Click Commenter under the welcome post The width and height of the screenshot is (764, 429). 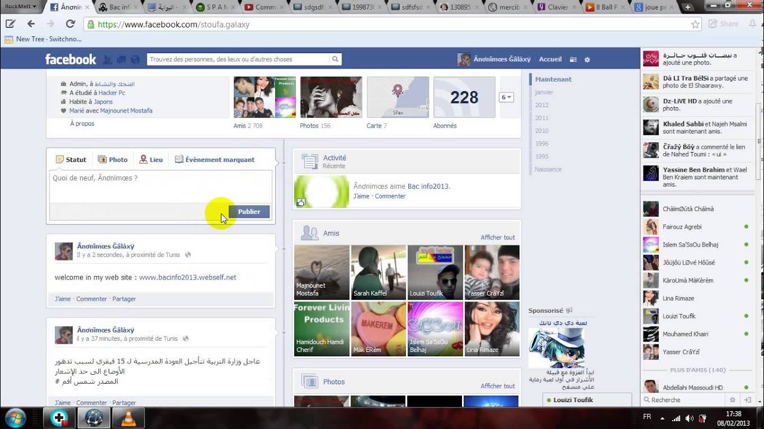click(x=91, y=299)
